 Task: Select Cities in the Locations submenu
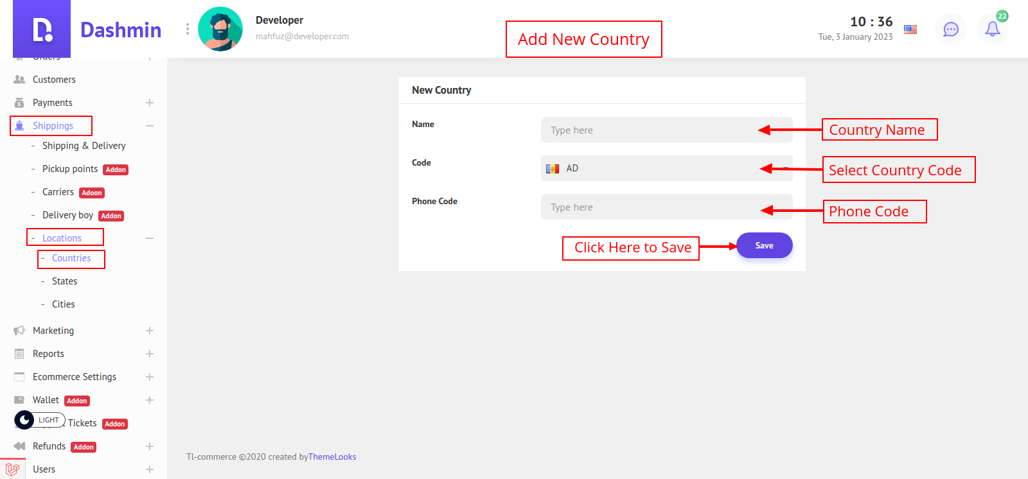click(63, 304)
